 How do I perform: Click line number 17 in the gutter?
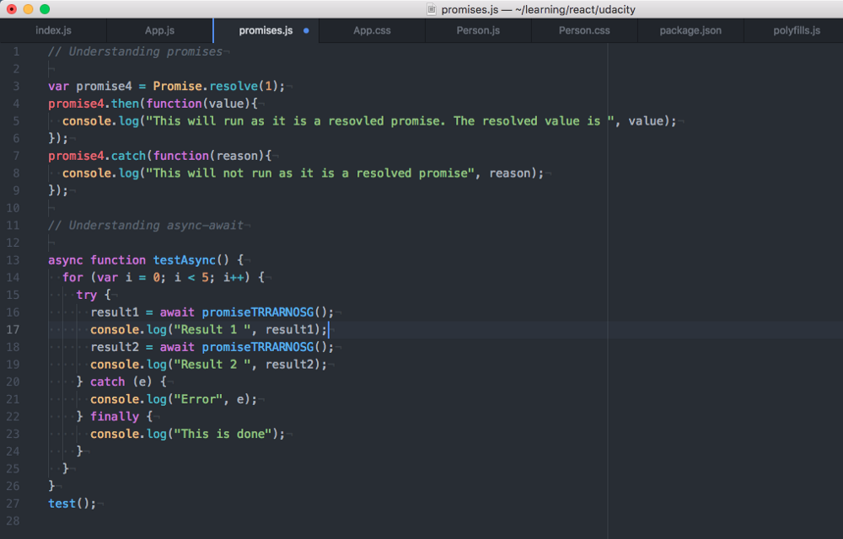click(15, 329)
